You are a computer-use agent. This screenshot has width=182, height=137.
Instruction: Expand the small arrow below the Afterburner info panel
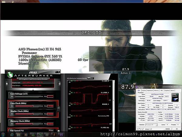pos(33,90)
